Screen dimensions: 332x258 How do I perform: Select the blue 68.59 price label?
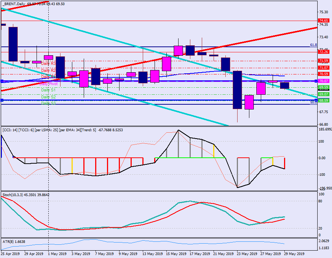(x=324, y=100)
